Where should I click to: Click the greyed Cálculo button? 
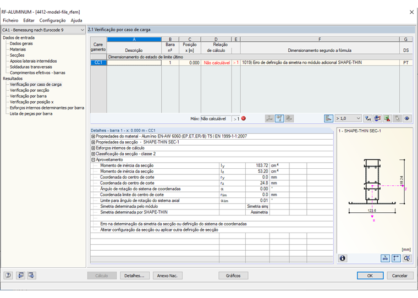[102, 275]
